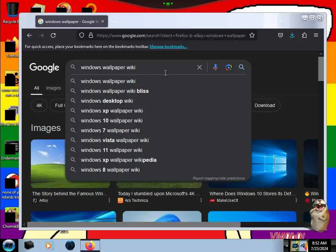This screenshot has height=252, width=336.
Task: Launch media player from taskbar
Action: coord(49,245)
